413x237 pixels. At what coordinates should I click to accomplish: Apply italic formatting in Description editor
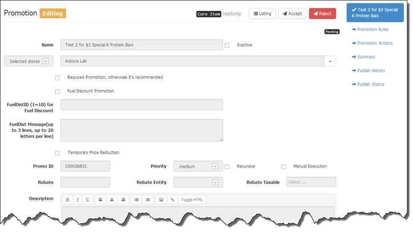coord(77,200)
